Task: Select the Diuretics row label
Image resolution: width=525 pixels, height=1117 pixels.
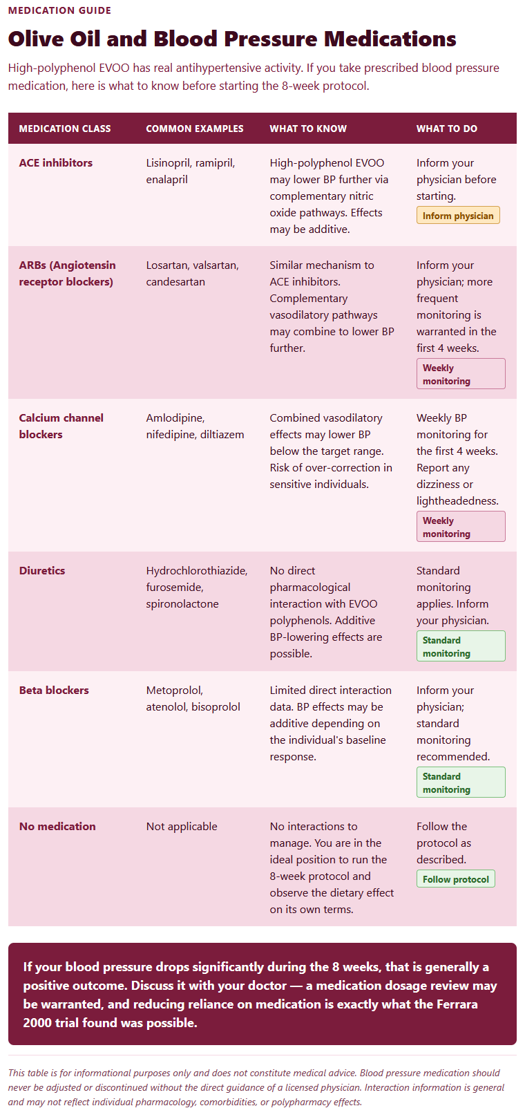Action: tap(42, 571)
